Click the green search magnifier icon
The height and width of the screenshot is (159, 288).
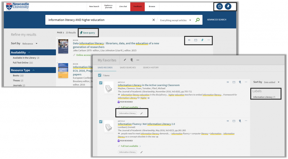[197, 20]
